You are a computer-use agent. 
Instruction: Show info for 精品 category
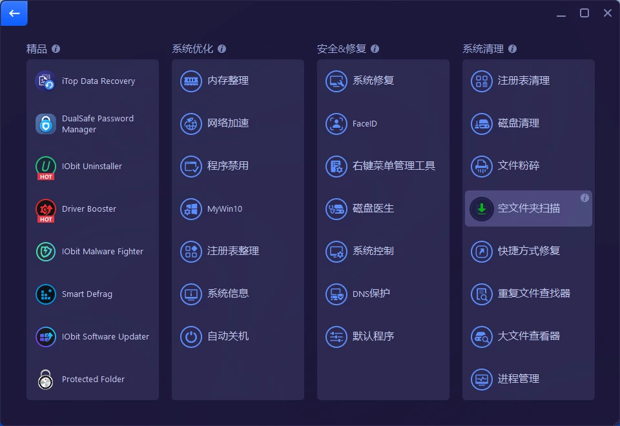[x=56, y=49]
